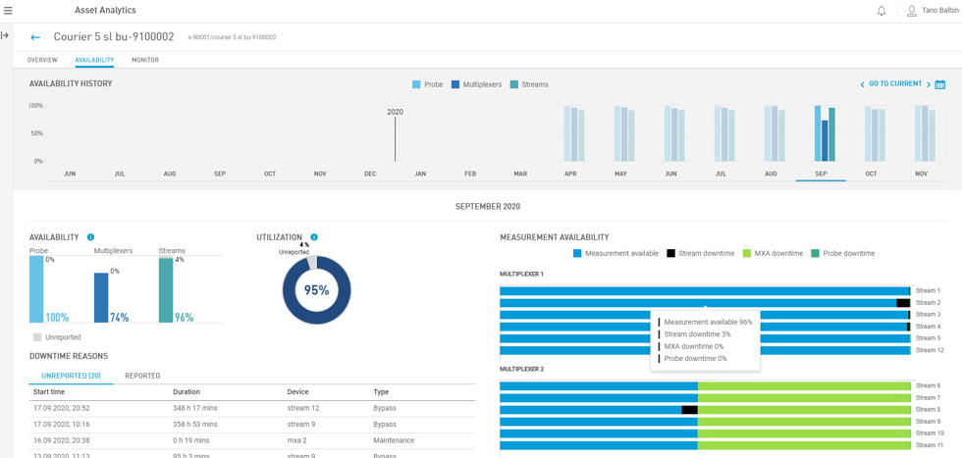
Task: Select the SEP month label
Action: click(821, 175)
